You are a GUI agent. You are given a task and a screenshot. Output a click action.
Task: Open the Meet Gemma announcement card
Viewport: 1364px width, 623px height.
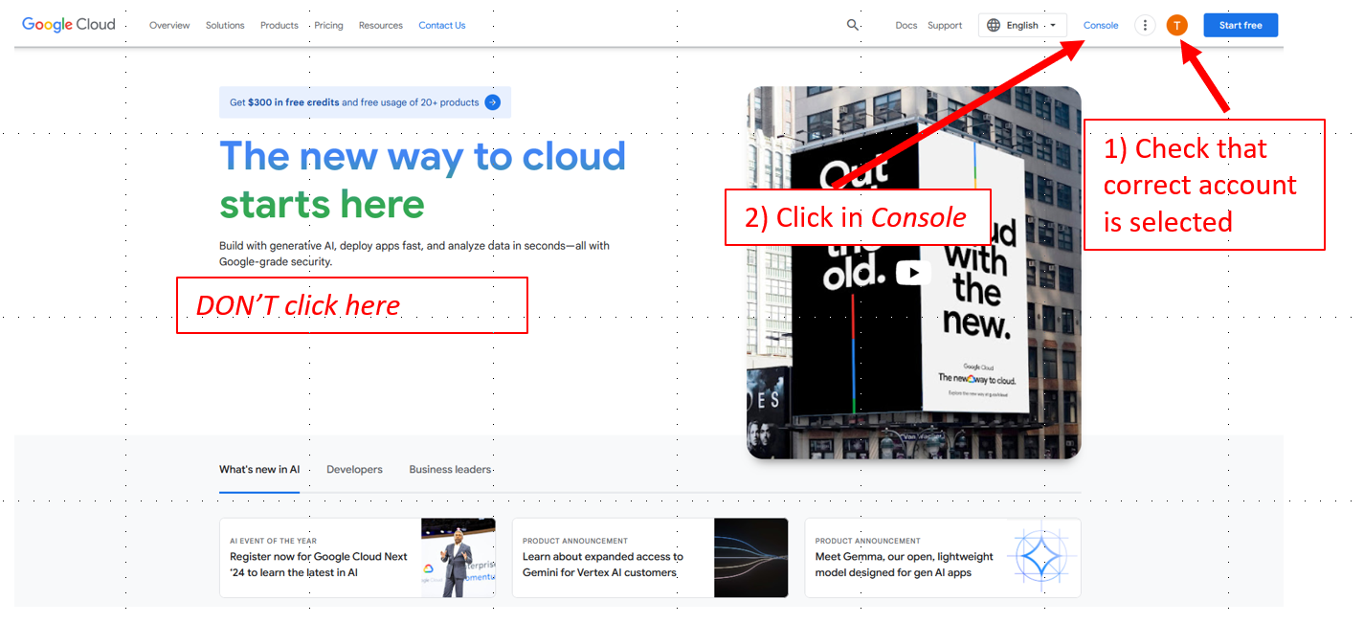(943, 558)
